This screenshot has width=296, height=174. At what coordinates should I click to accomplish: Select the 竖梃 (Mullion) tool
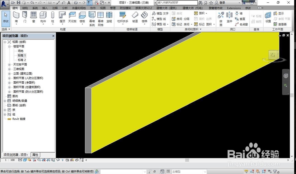click(x=109, y=17)
